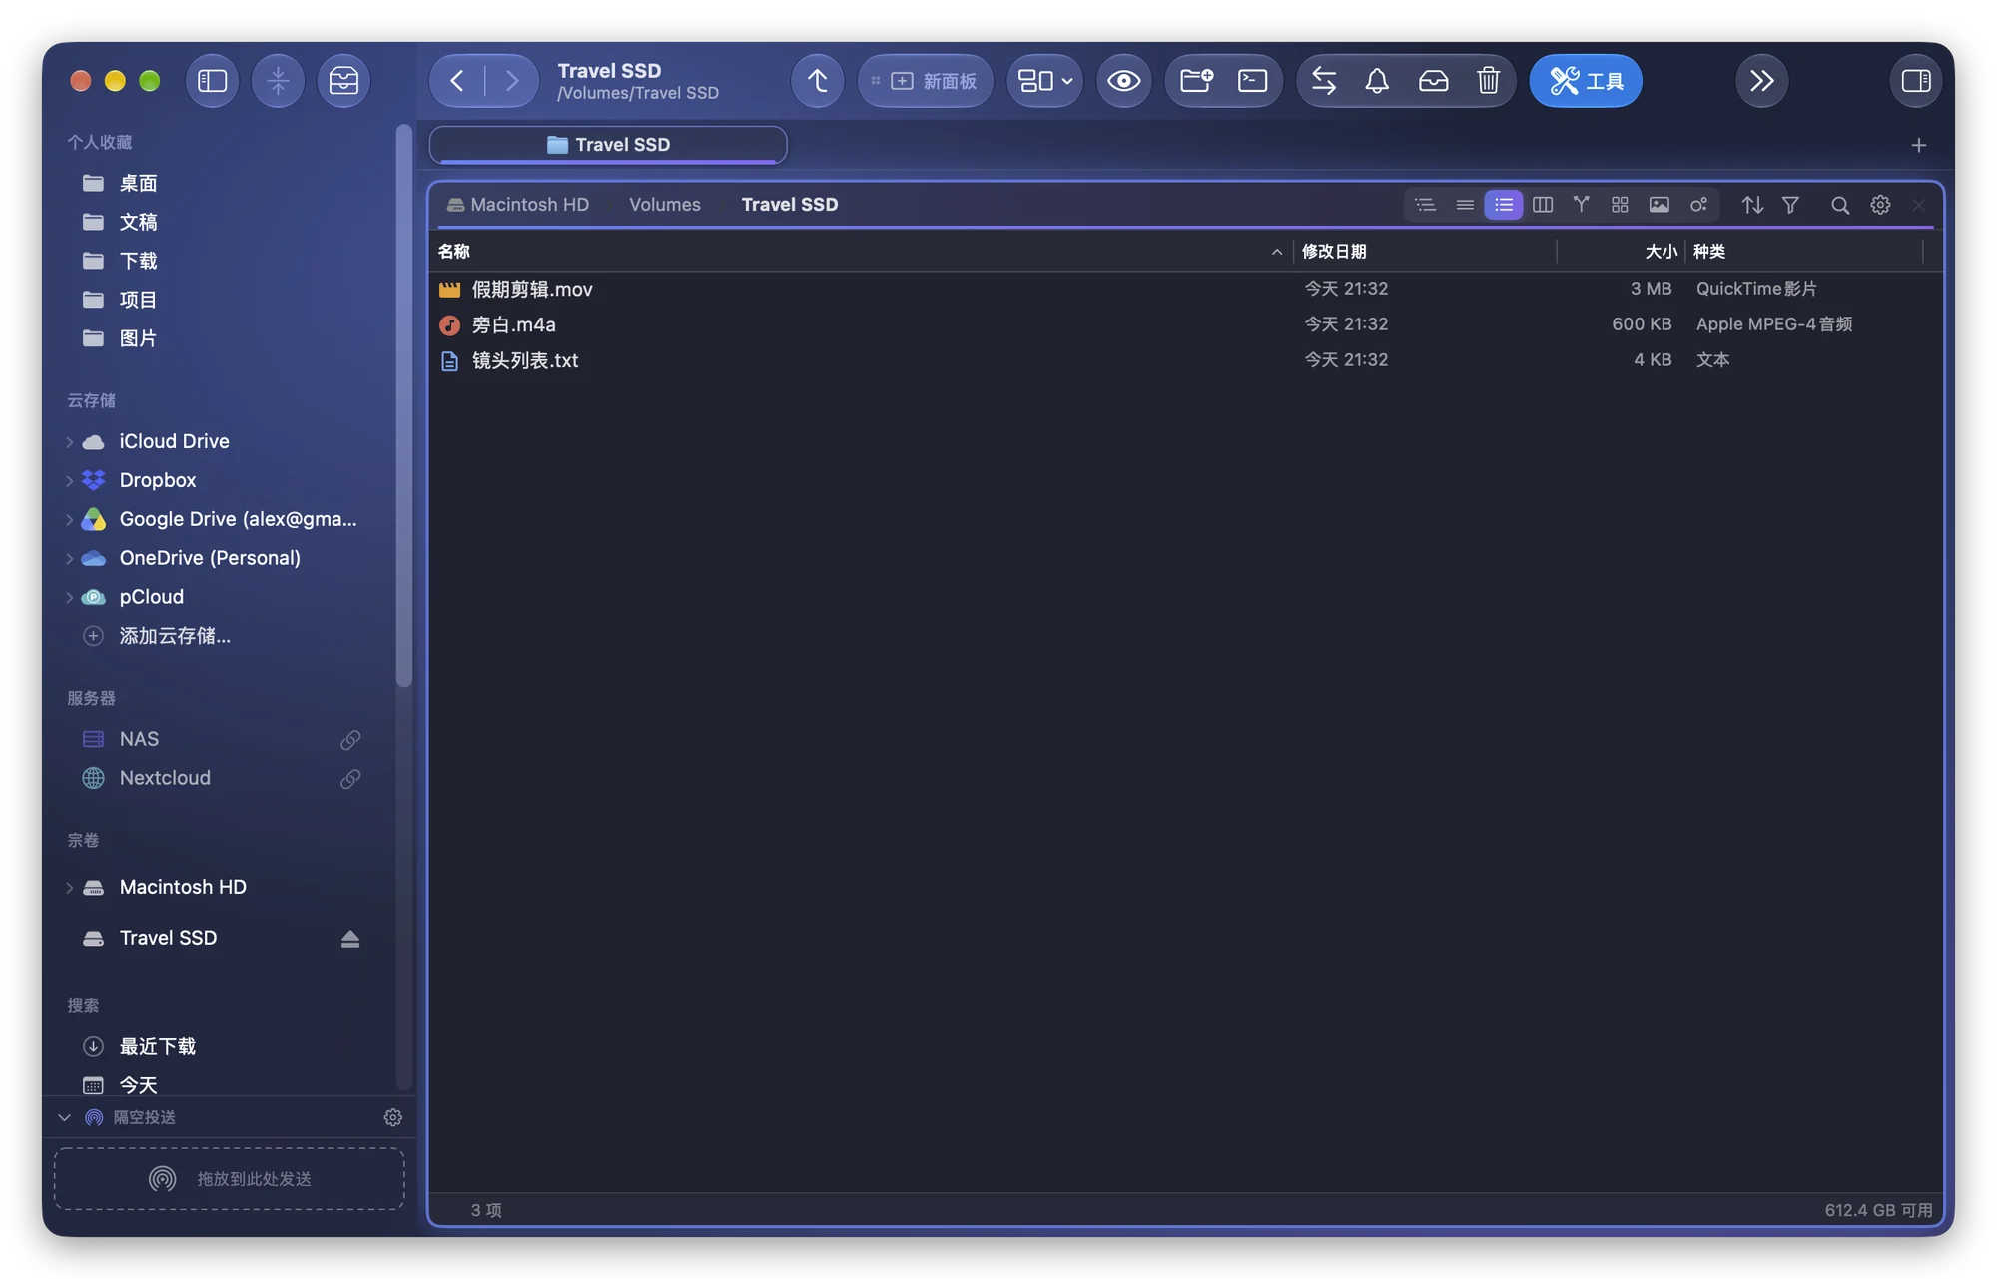This screenshot has width=1997, height=1279.
Task: Create a new folder with toolbar icon
Action: coord(1196,81)
